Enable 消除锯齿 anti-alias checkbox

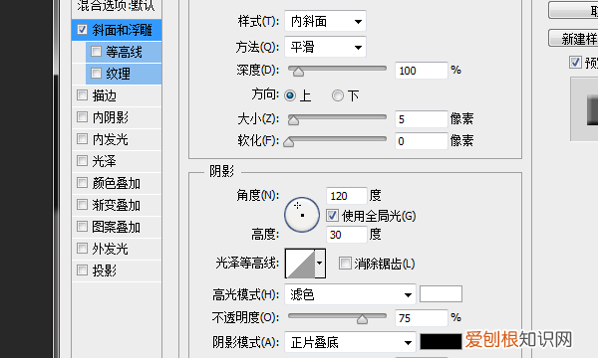pyautogui.click(x=345, y=264)
